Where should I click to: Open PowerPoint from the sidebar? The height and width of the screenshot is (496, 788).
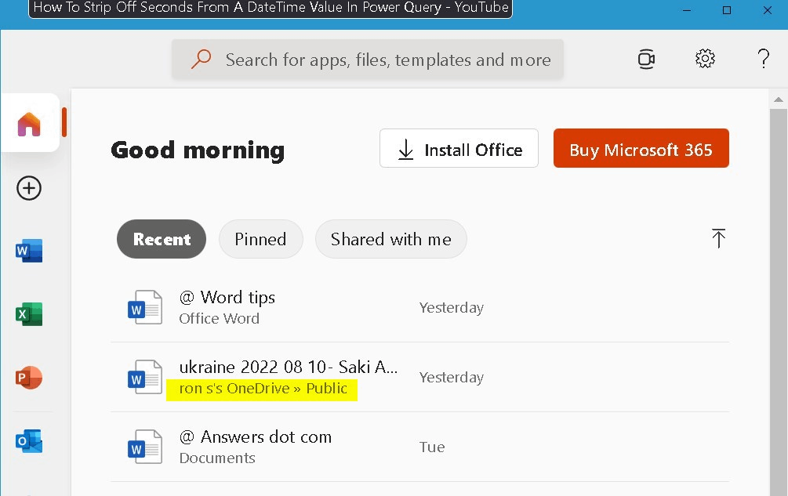29,378
